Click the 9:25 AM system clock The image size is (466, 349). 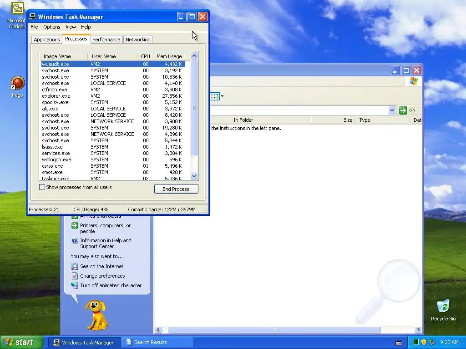449,342
